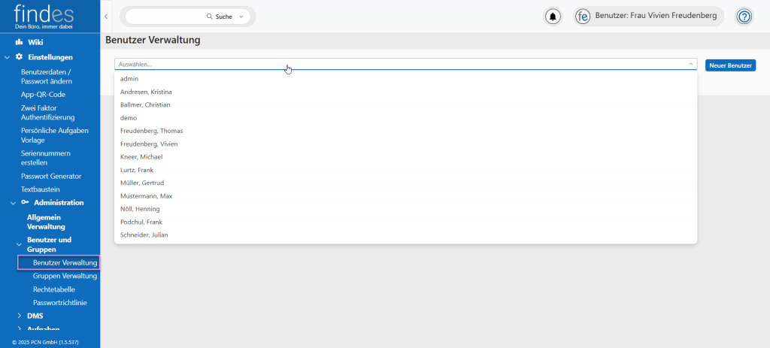Collapse the sidebar with the arrow icon

(106, 16)
